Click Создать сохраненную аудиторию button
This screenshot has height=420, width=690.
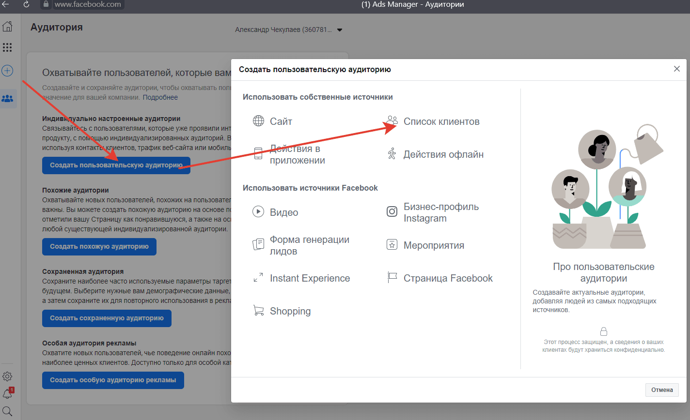coord(107,318)
